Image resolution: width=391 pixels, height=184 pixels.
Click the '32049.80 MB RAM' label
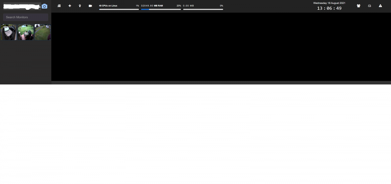tap(152, 6)
